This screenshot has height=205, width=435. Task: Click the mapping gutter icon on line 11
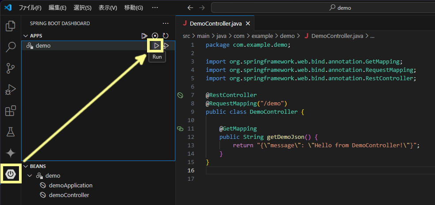pyautogui.click(x=180, y=129)
